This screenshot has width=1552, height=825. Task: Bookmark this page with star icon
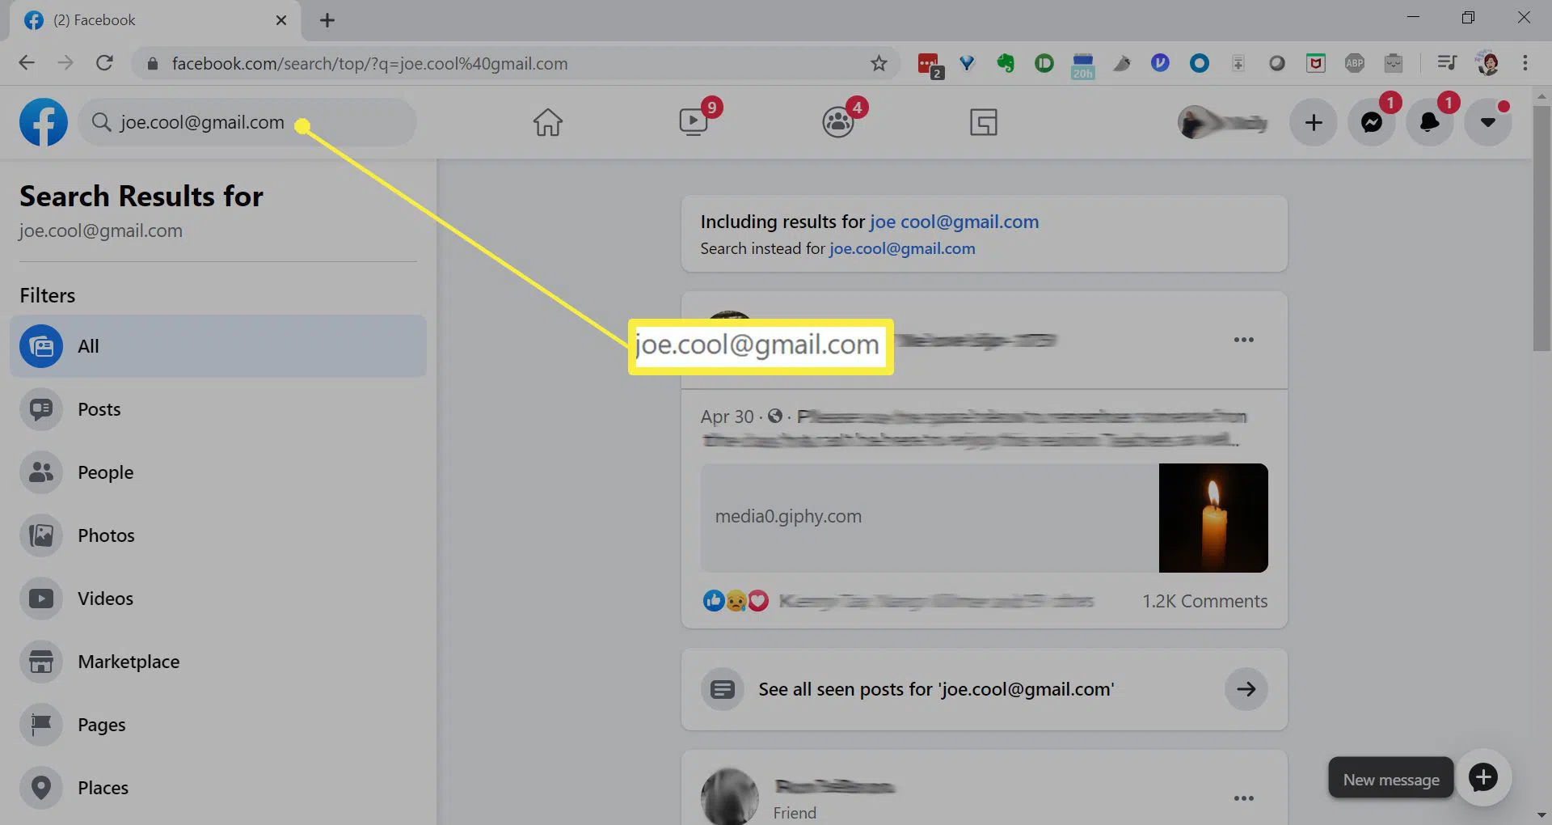(x=879, y=63)
